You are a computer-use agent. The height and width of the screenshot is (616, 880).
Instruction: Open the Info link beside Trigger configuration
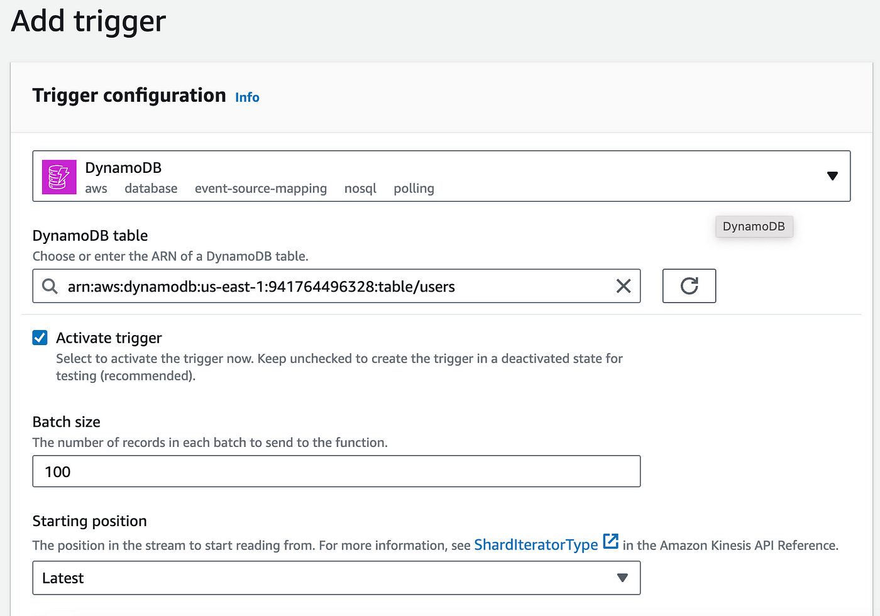pos(247,97)
